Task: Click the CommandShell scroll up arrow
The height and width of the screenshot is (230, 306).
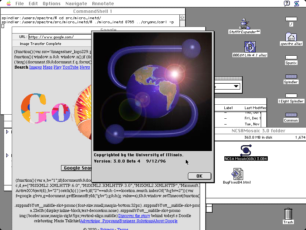Action: tap(182, 17)
